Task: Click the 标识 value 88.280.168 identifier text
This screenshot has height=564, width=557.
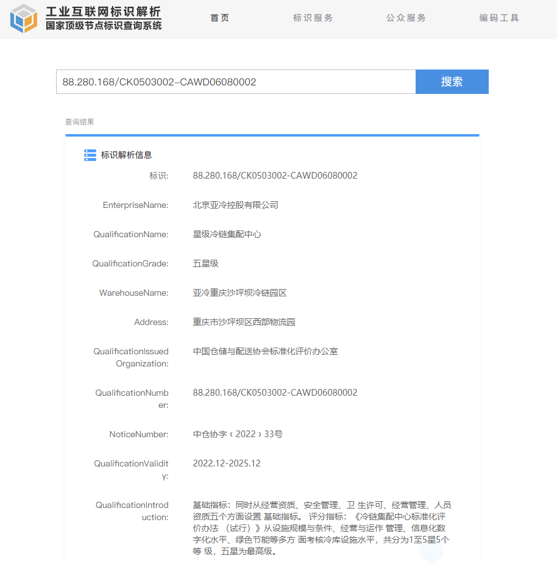Action: click(275, 176)
